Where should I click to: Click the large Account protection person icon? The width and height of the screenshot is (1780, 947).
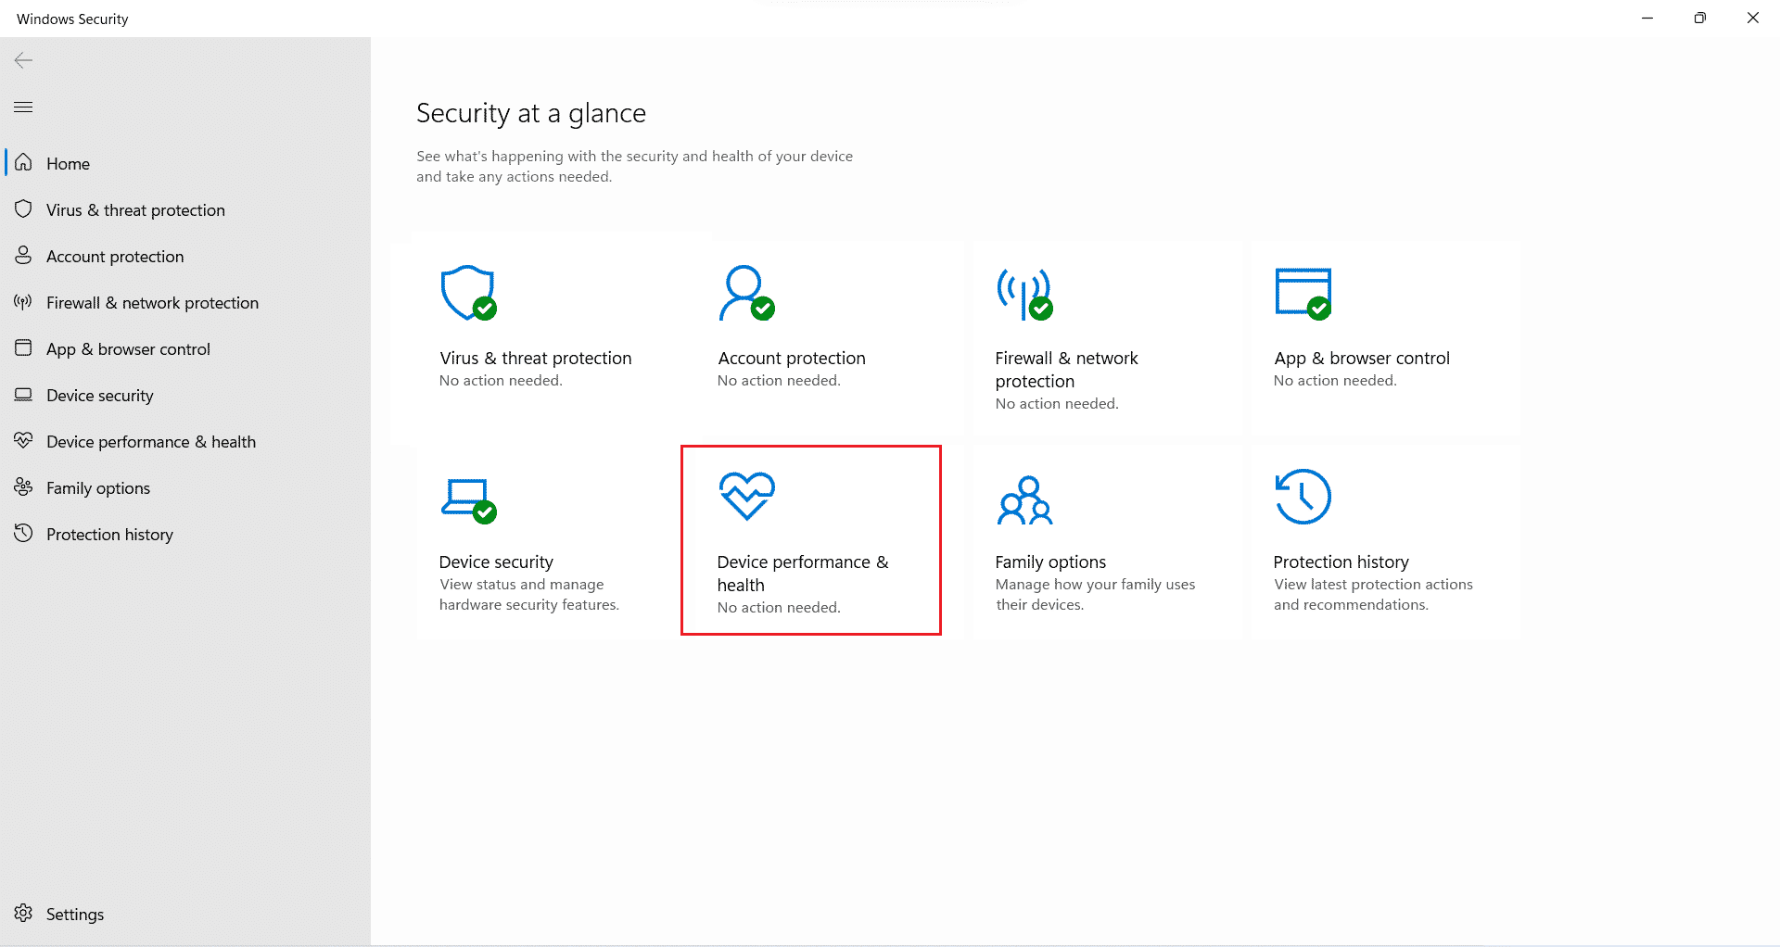click(x=746, y=293)
